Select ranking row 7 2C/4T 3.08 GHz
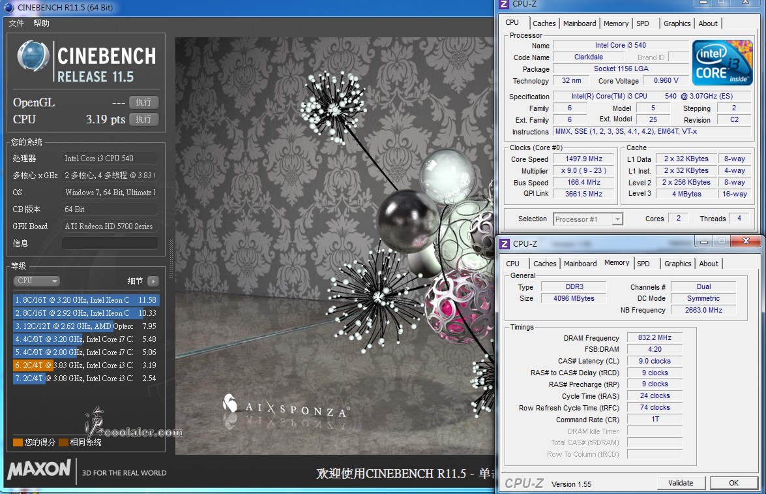This screenshot has height=494, width=766. click(x=86, y=378)
